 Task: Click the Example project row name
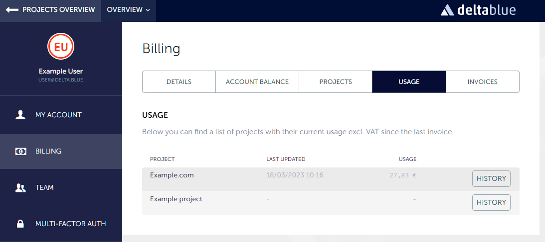176,199
